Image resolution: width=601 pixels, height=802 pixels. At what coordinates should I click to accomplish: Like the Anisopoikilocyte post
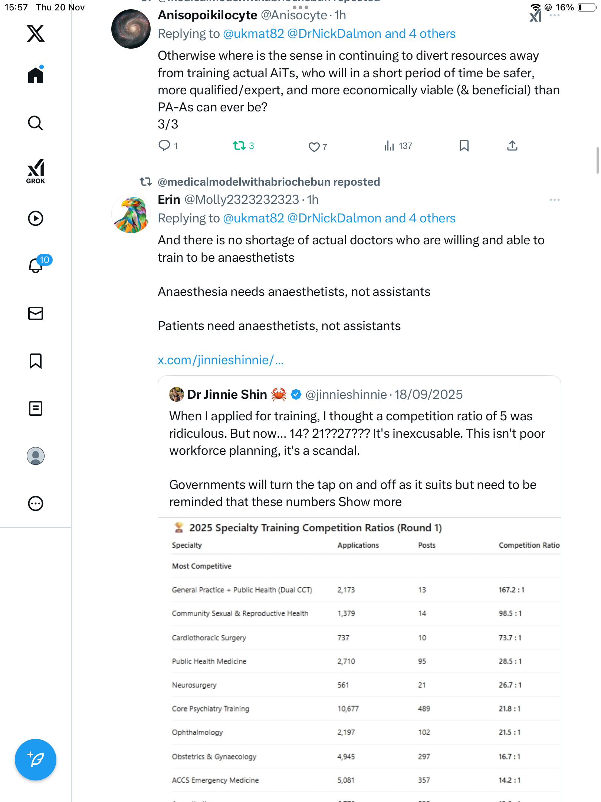[314, 147]
